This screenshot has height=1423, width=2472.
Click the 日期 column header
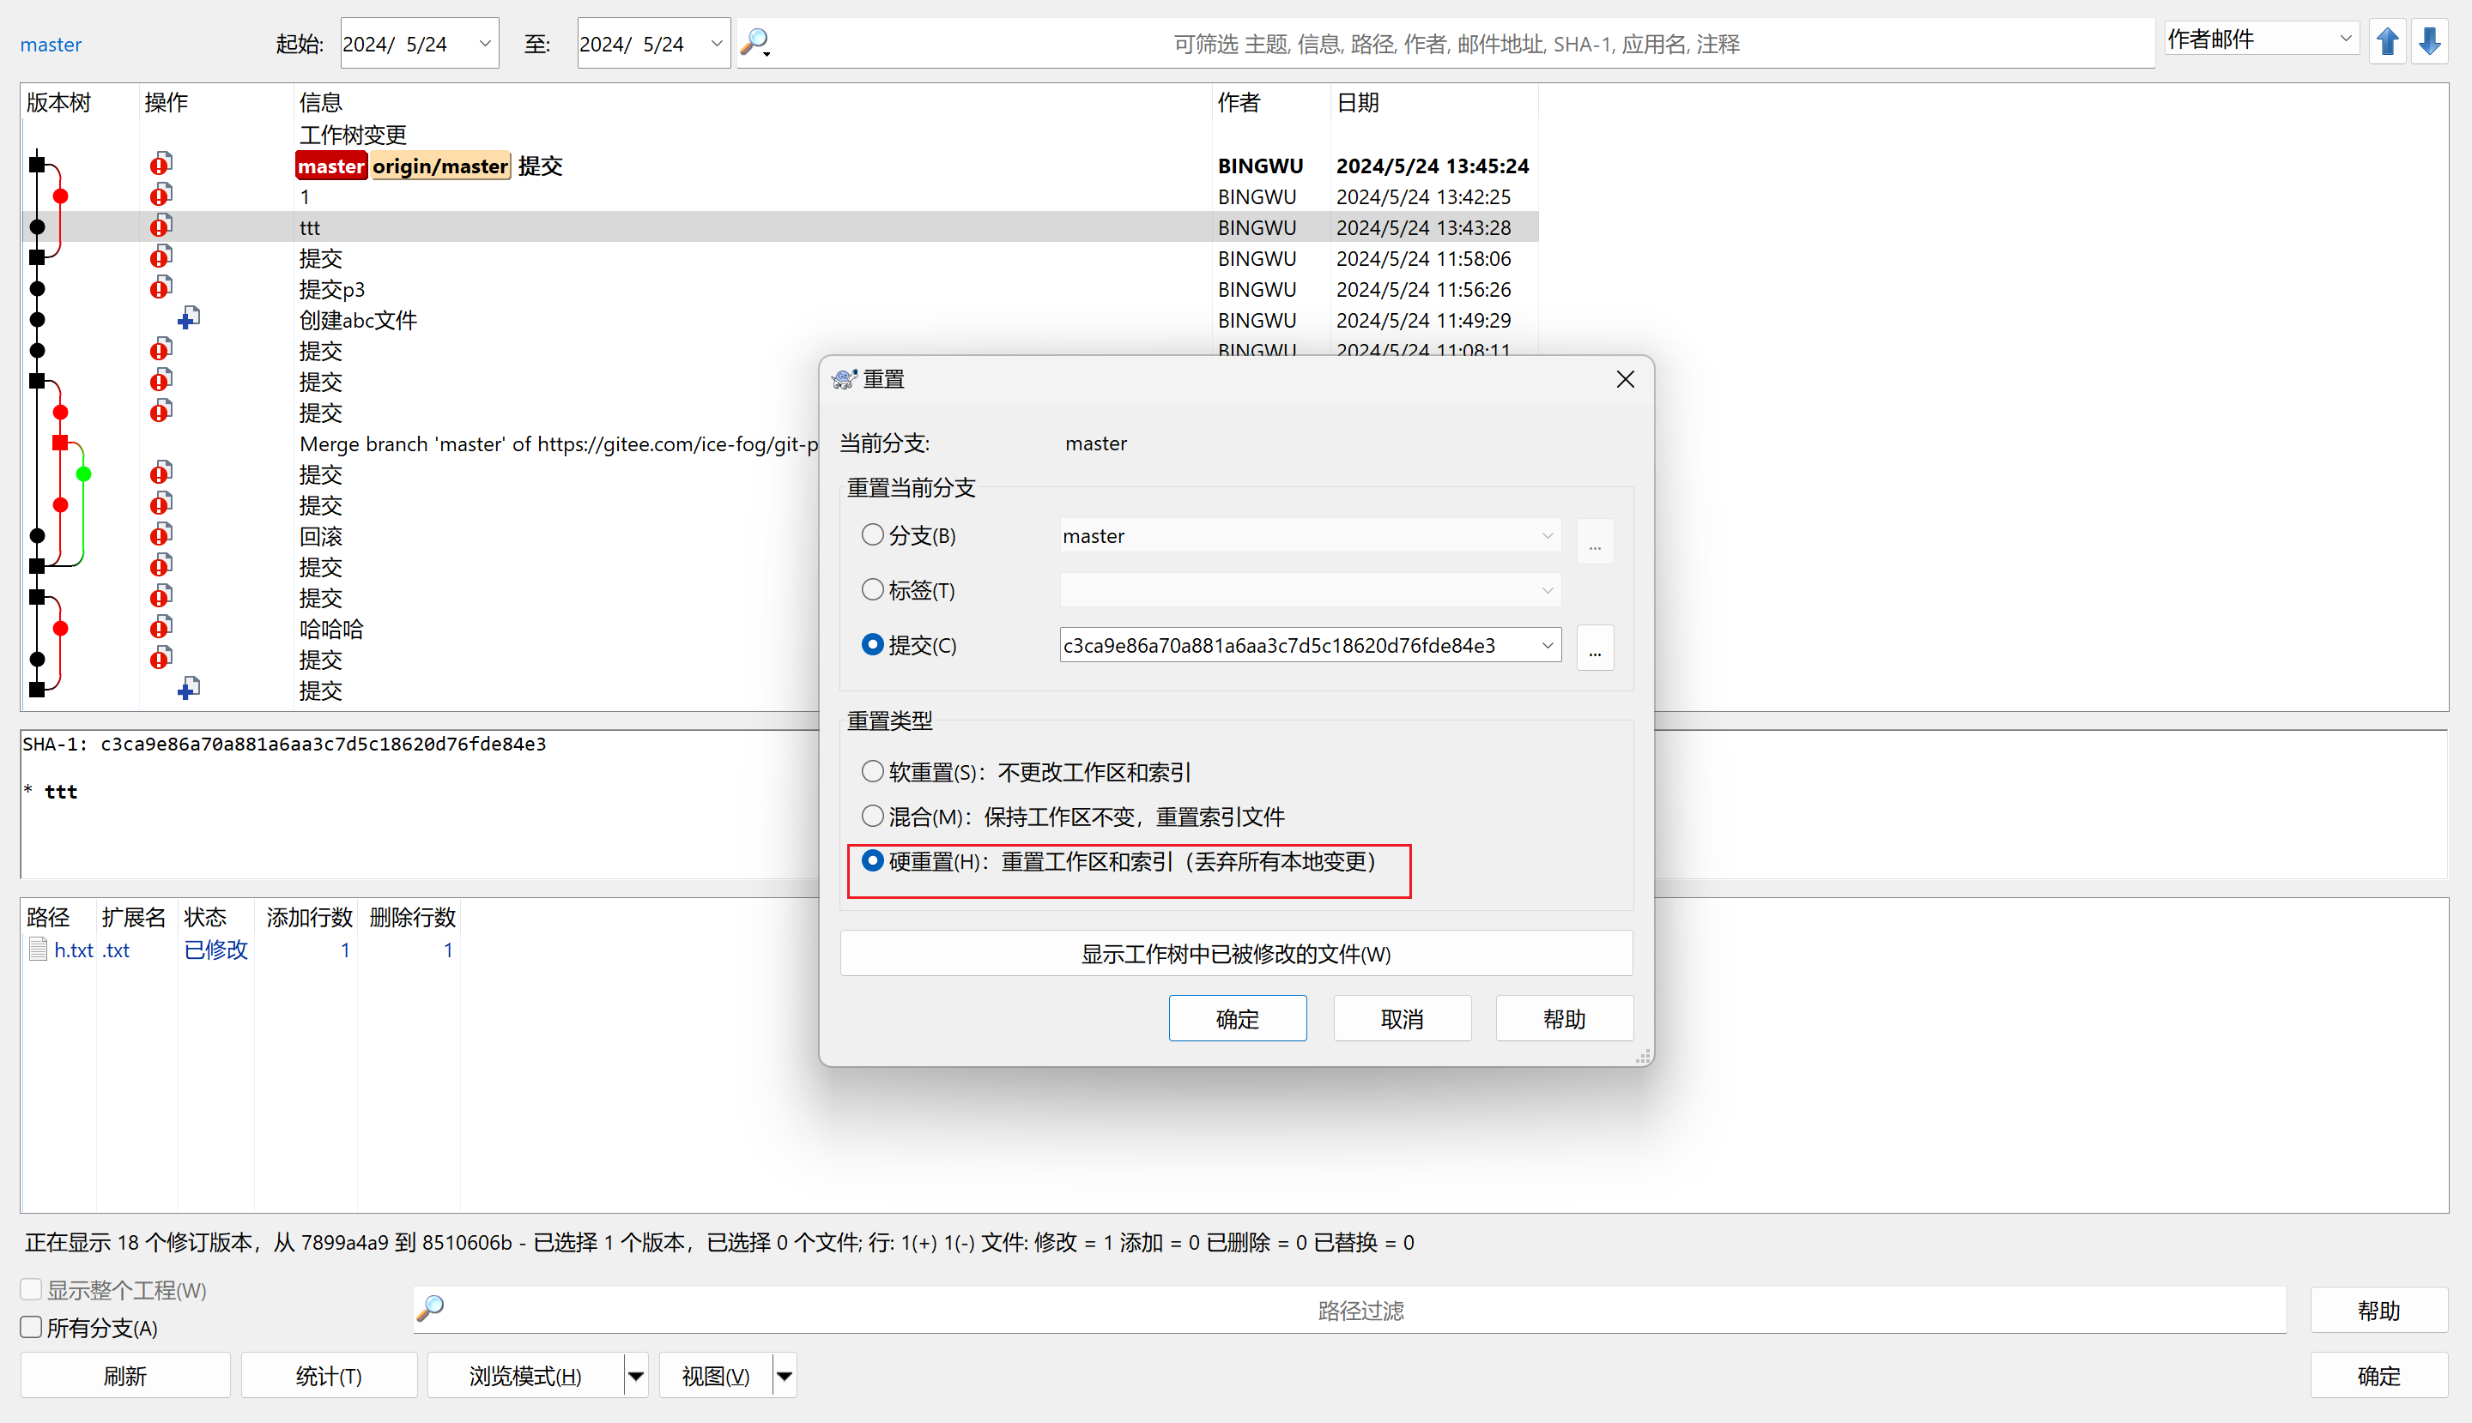click(1357, 101)
